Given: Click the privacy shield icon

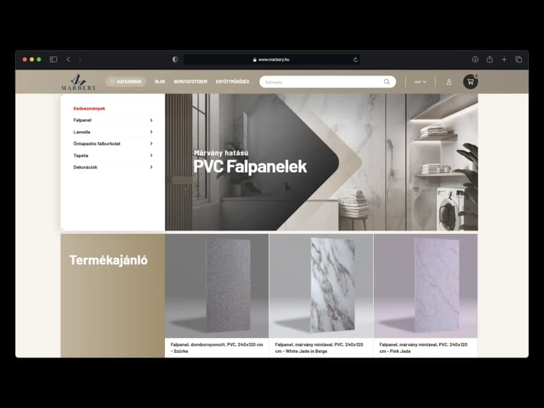Looking at the screenshot, I should pyautogui.click(x=175, y=59).
